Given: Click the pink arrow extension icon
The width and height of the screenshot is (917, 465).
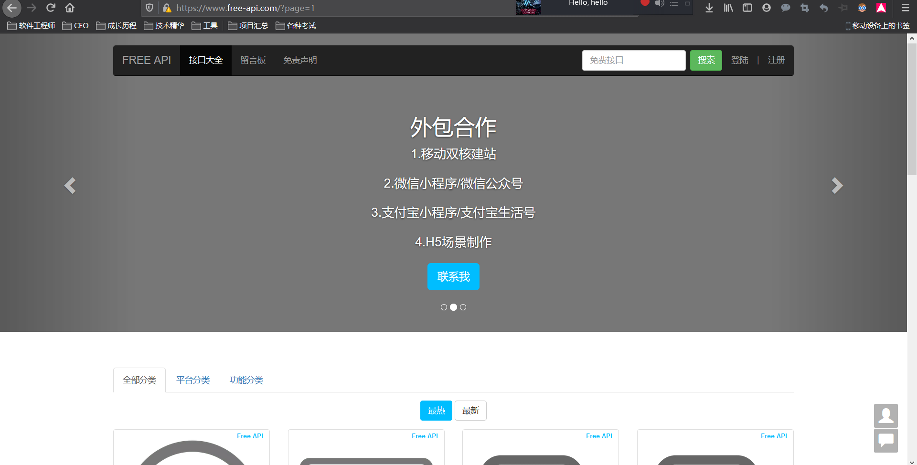Looking at the screenshot, I should click(x=881, y=8).
